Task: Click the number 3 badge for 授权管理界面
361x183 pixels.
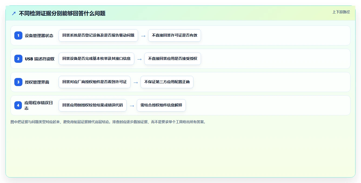Action: tap(18, 82)
